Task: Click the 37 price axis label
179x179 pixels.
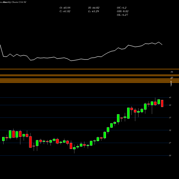Action: point(170,118)
